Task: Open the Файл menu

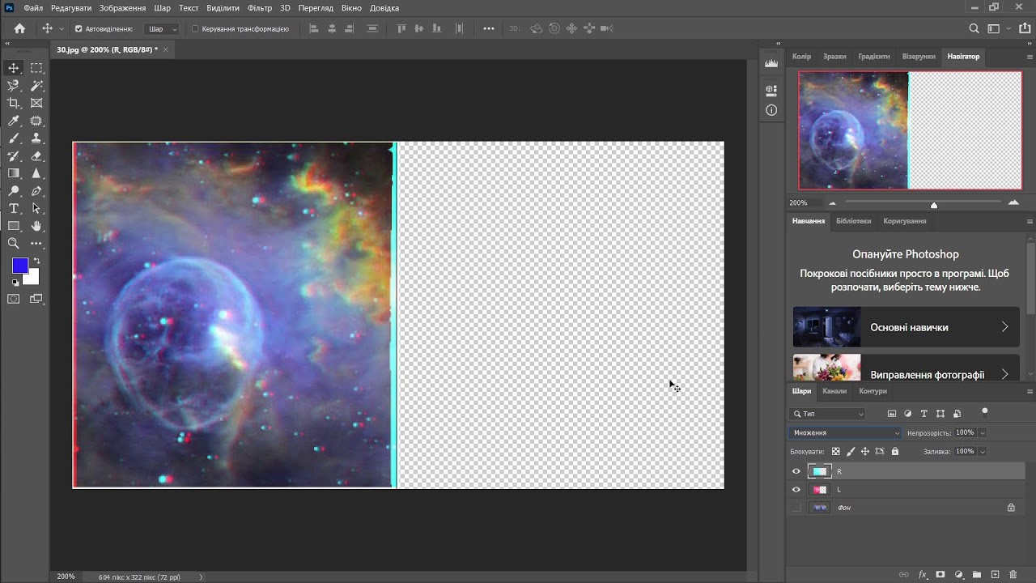Action: click(x=33, y=8)
